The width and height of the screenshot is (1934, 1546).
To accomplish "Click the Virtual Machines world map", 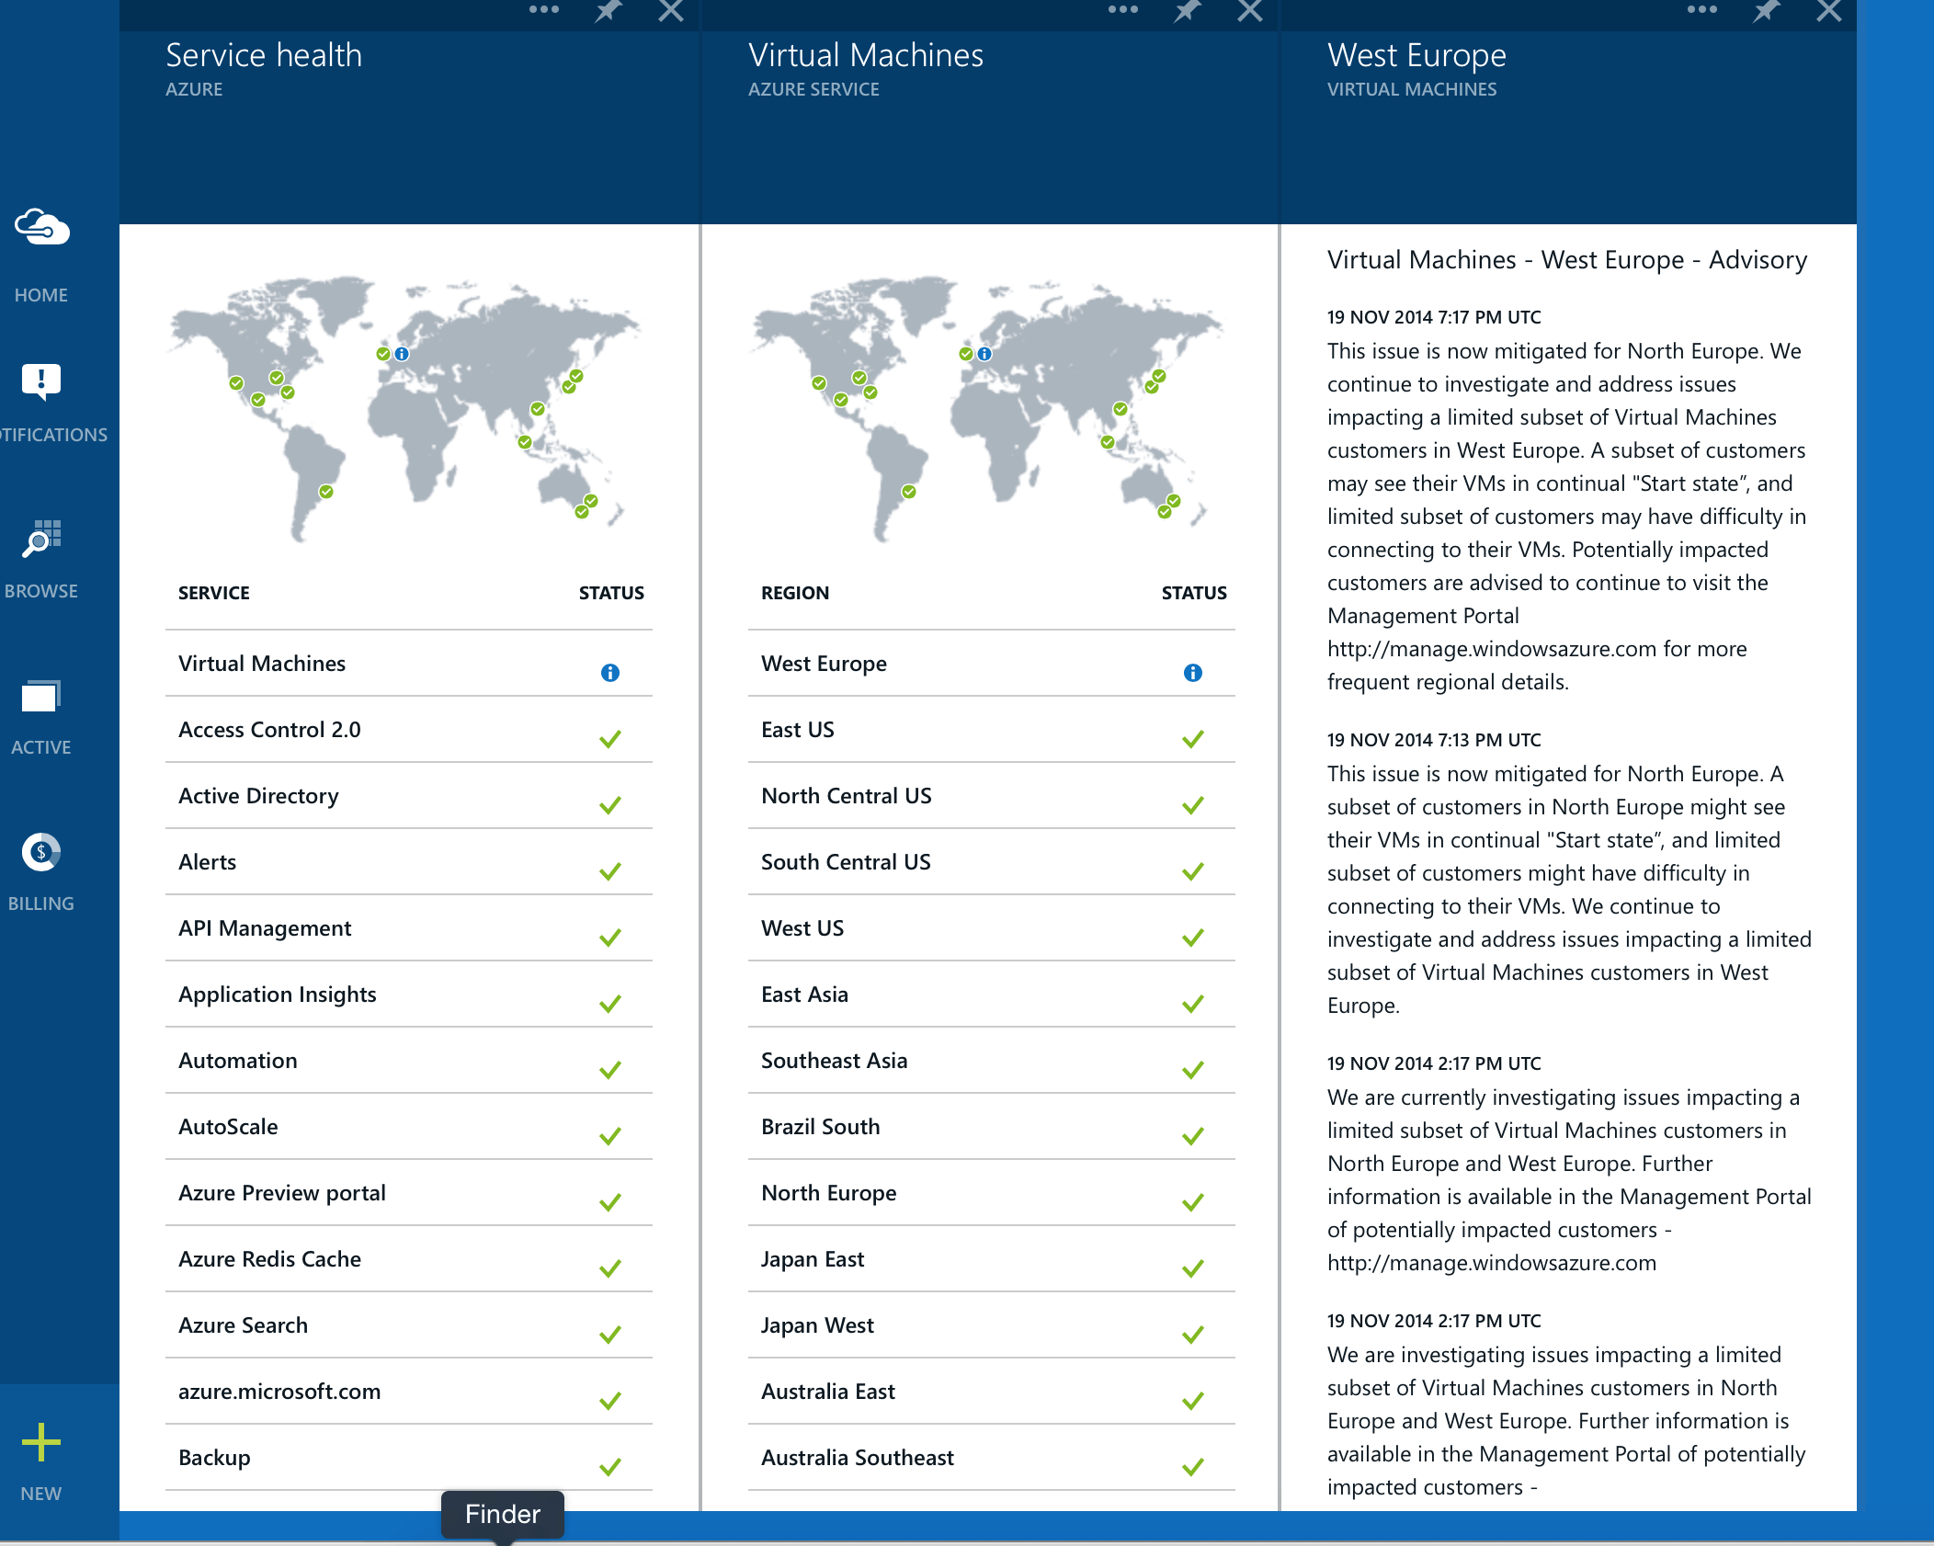I will [x=987, y=409].
